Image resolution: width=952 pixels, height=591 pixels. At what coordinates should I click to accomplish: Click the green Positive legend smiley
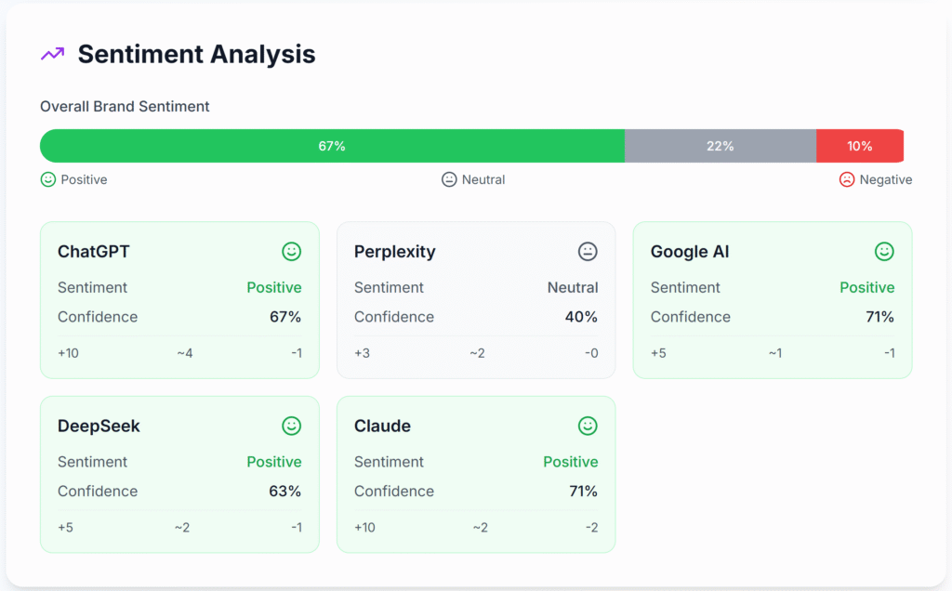click(x=48, y=179)
